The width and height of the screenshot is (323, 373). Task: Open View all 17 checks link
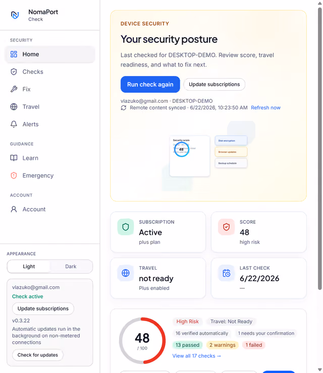[196, 356]
